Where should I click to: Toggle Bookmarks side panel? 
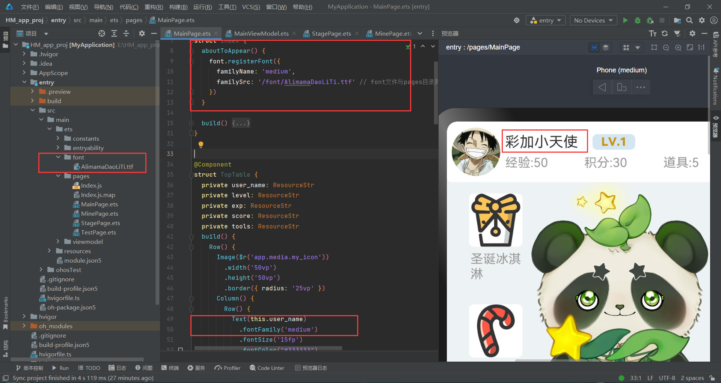point(5,313)
